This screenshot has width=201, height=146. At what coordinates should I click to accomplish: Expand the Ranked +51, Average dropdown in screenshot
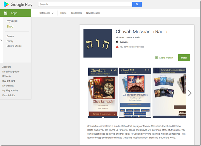point(103,114)
